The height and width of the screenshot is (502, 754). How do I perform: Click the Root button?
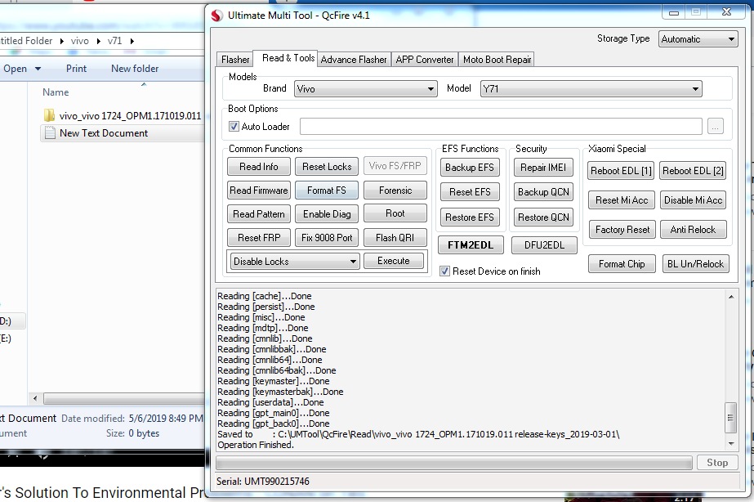point(395,213)
